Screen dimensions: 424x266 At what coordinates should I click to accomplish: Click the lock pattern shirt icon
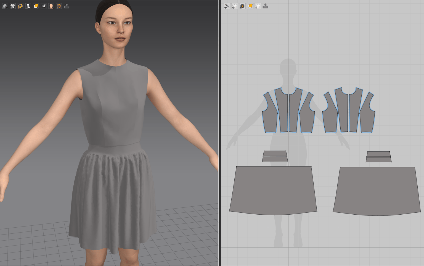coord(258,6)
